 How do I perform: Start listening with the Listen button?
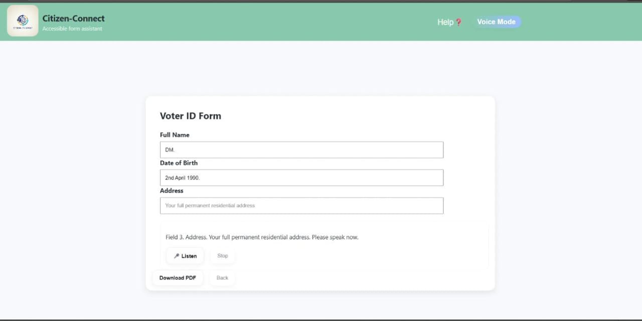[x=185, y=256]
